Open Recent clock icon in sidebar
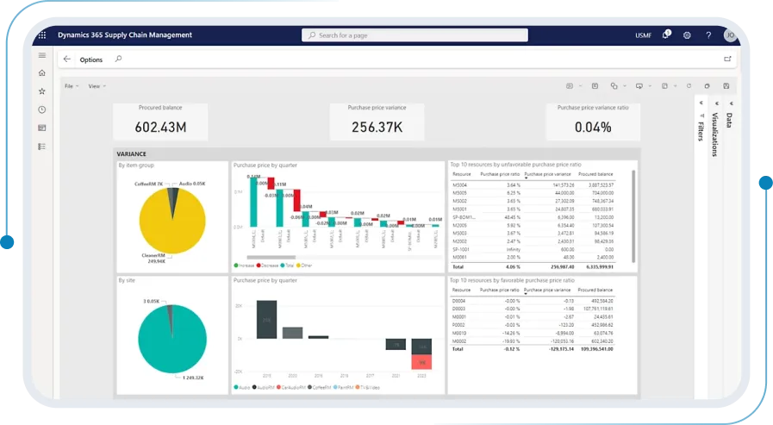Image resolution: width=773 pixels, height=425 pixels. click(x=42, y=109)
